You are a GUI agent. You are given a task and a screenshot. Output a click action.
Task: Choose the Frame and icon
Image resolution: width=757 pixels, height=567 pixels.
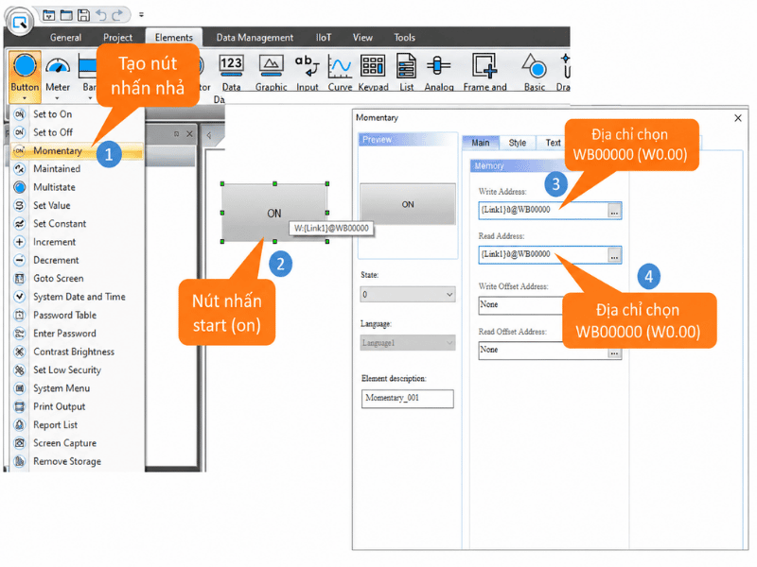click(484, 74)
